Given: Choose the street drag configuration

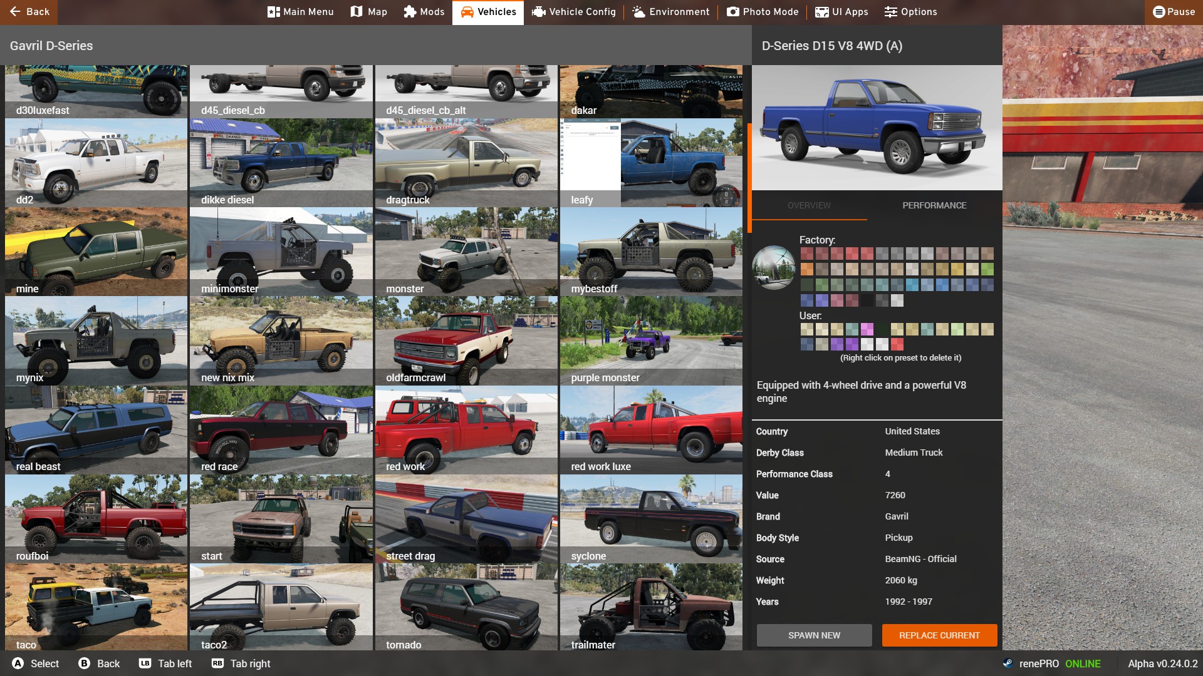Looking at the screenshot, I should point(466,519).
